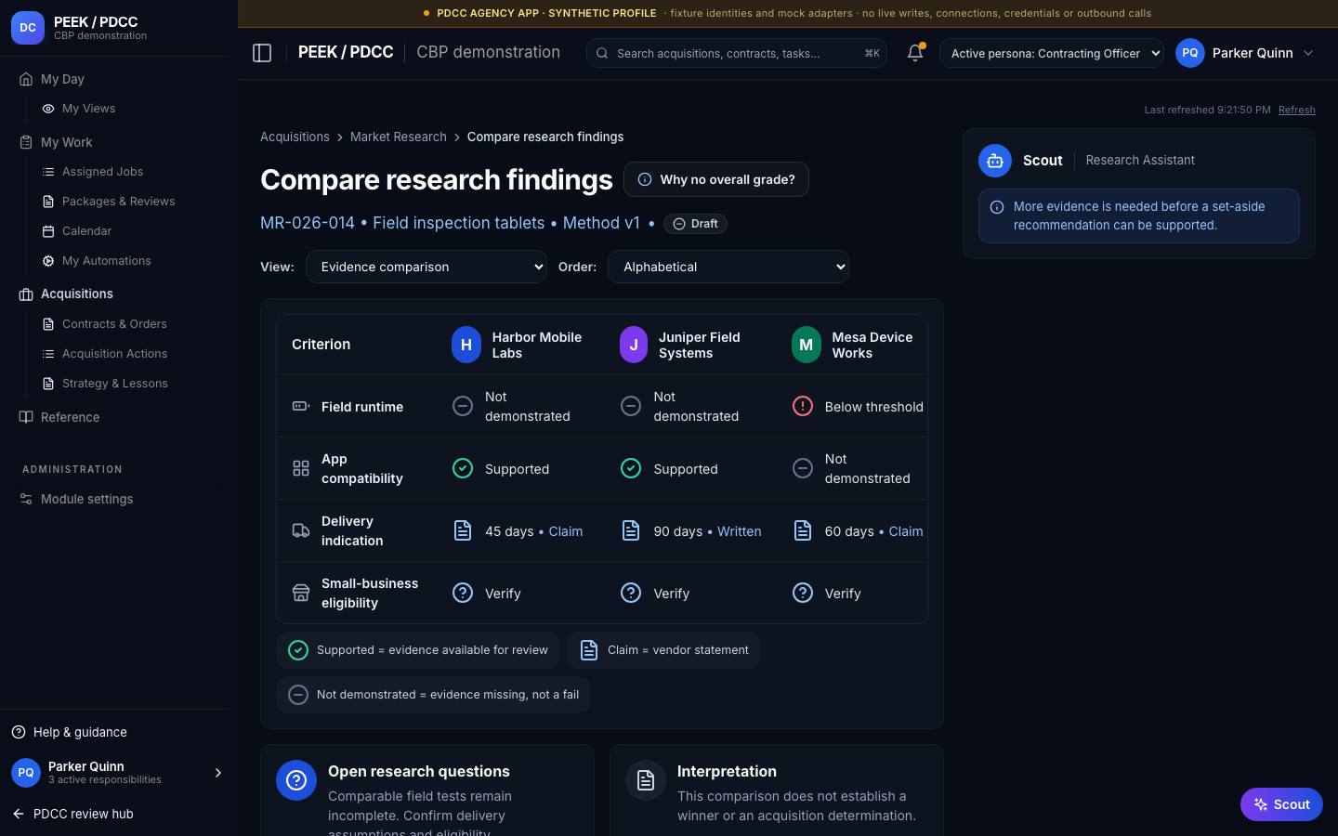Click the Interpretation document icon
This screenshot has width=1338, height=836.
(646, 780)
